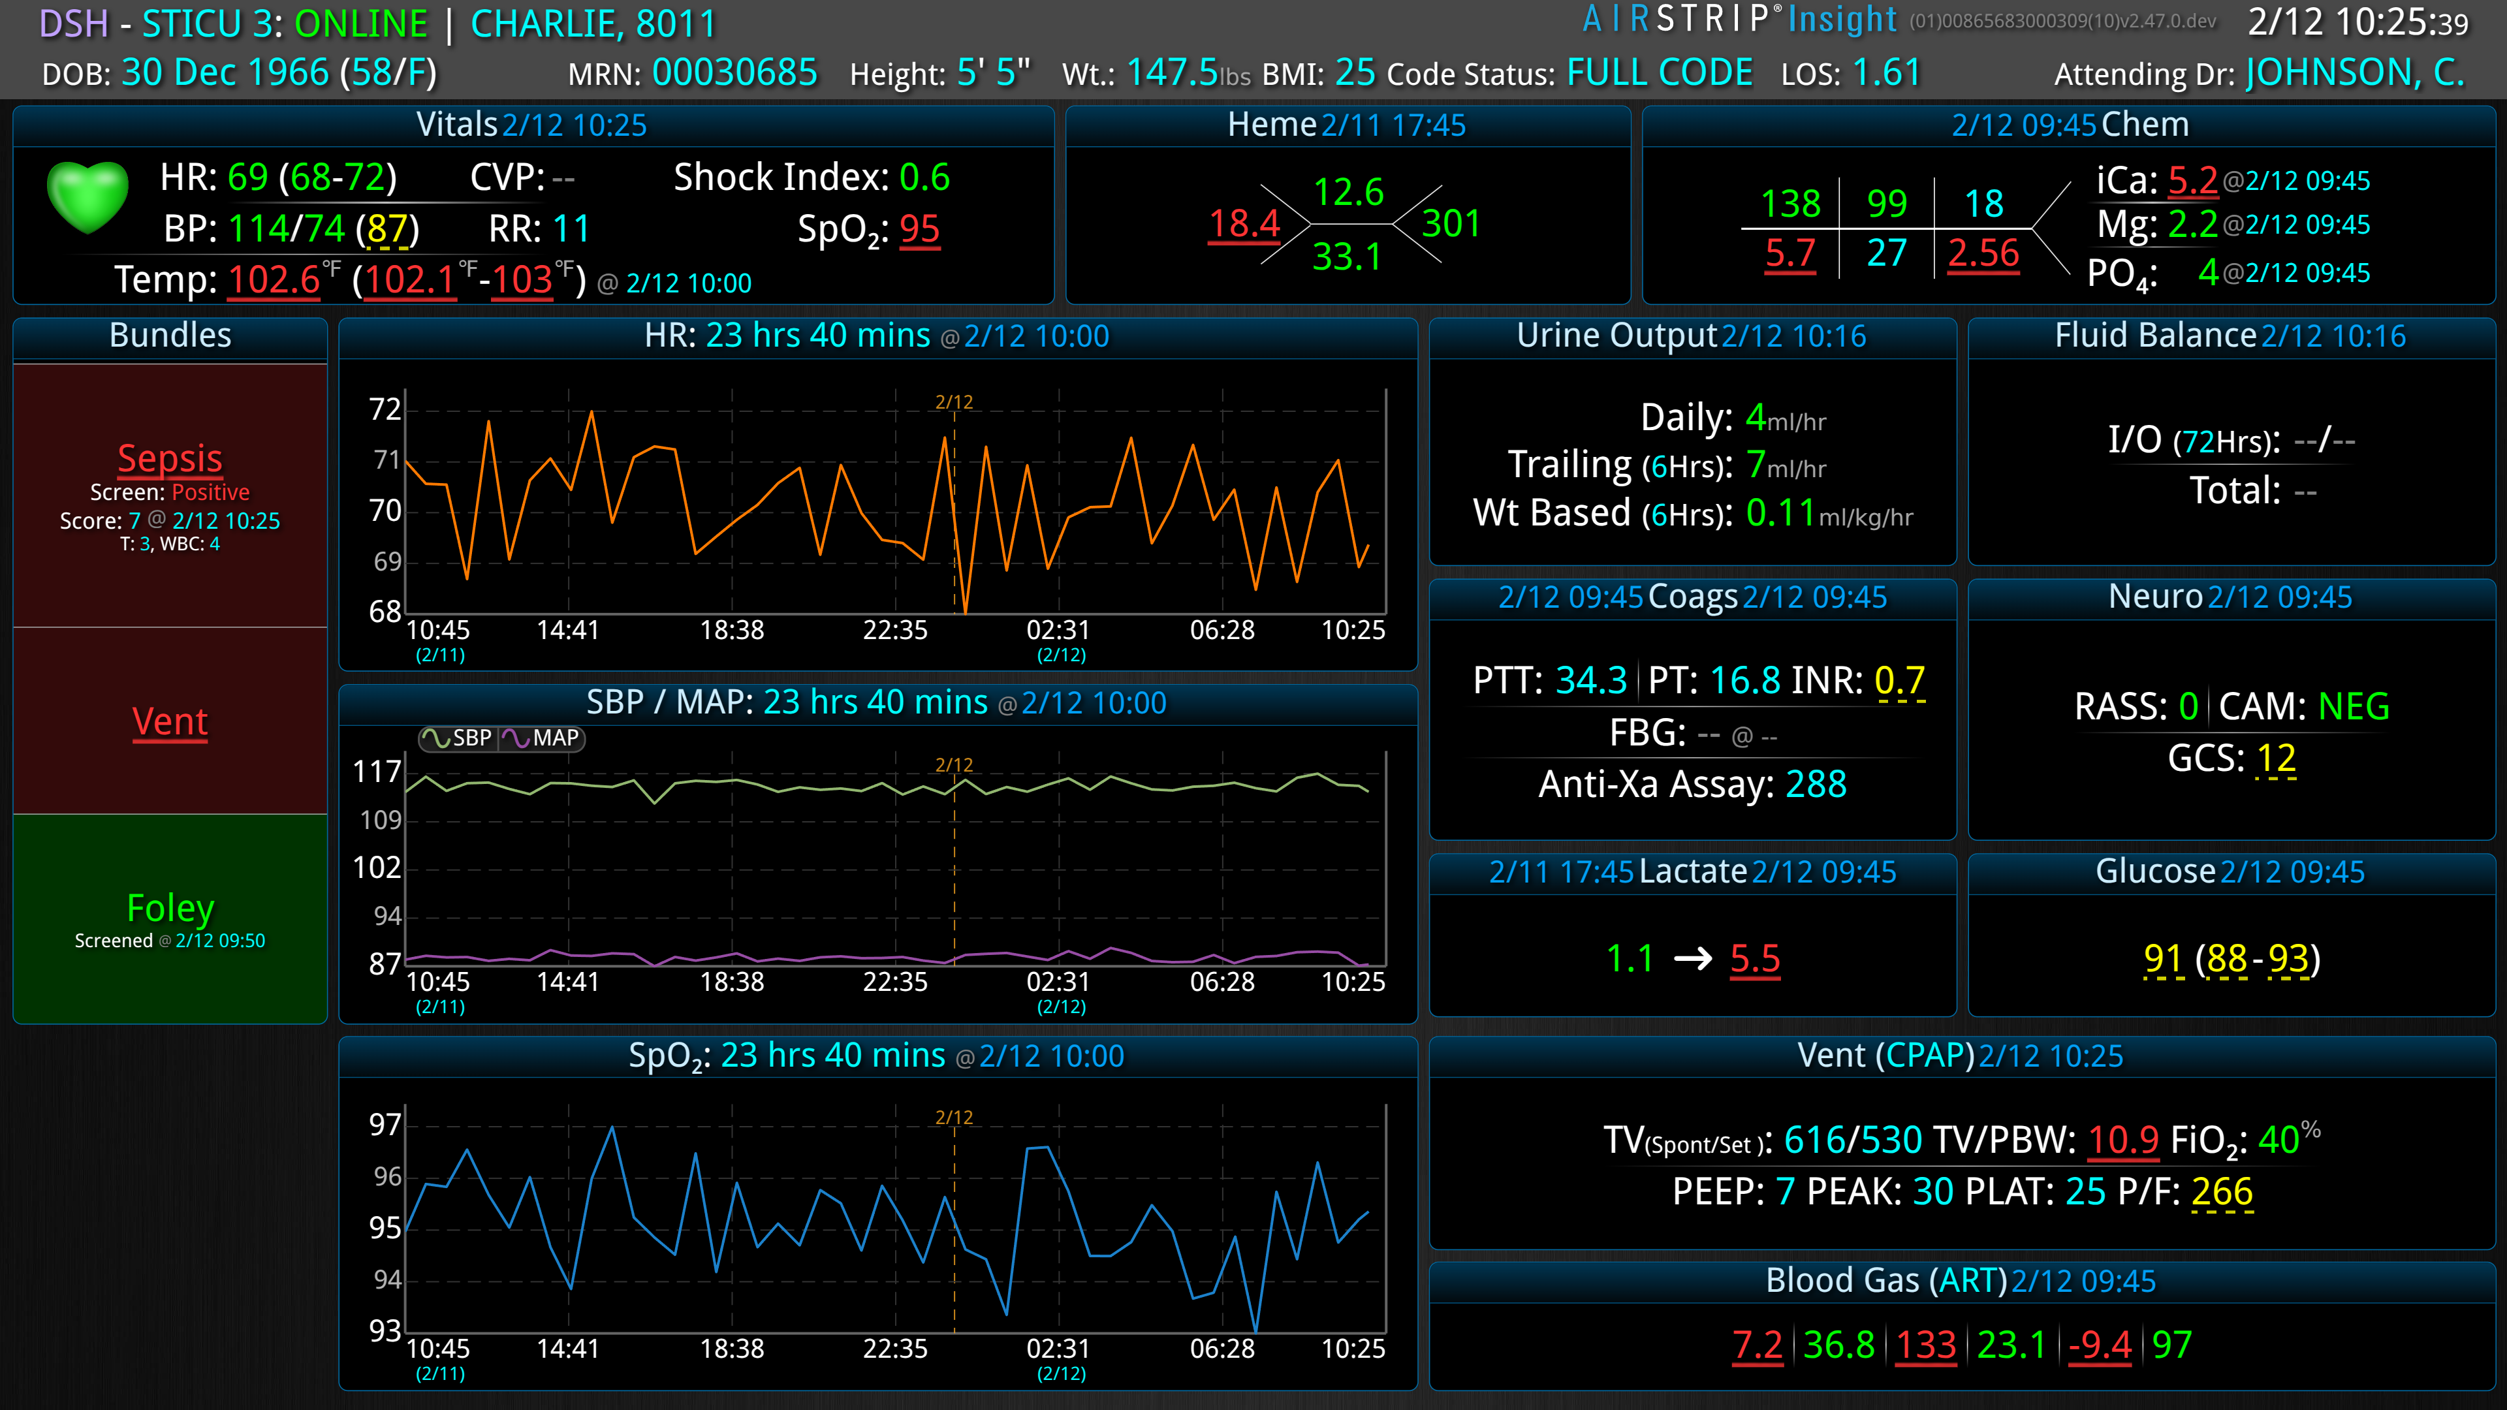Toggle the MAP legend series

point(543,738)
